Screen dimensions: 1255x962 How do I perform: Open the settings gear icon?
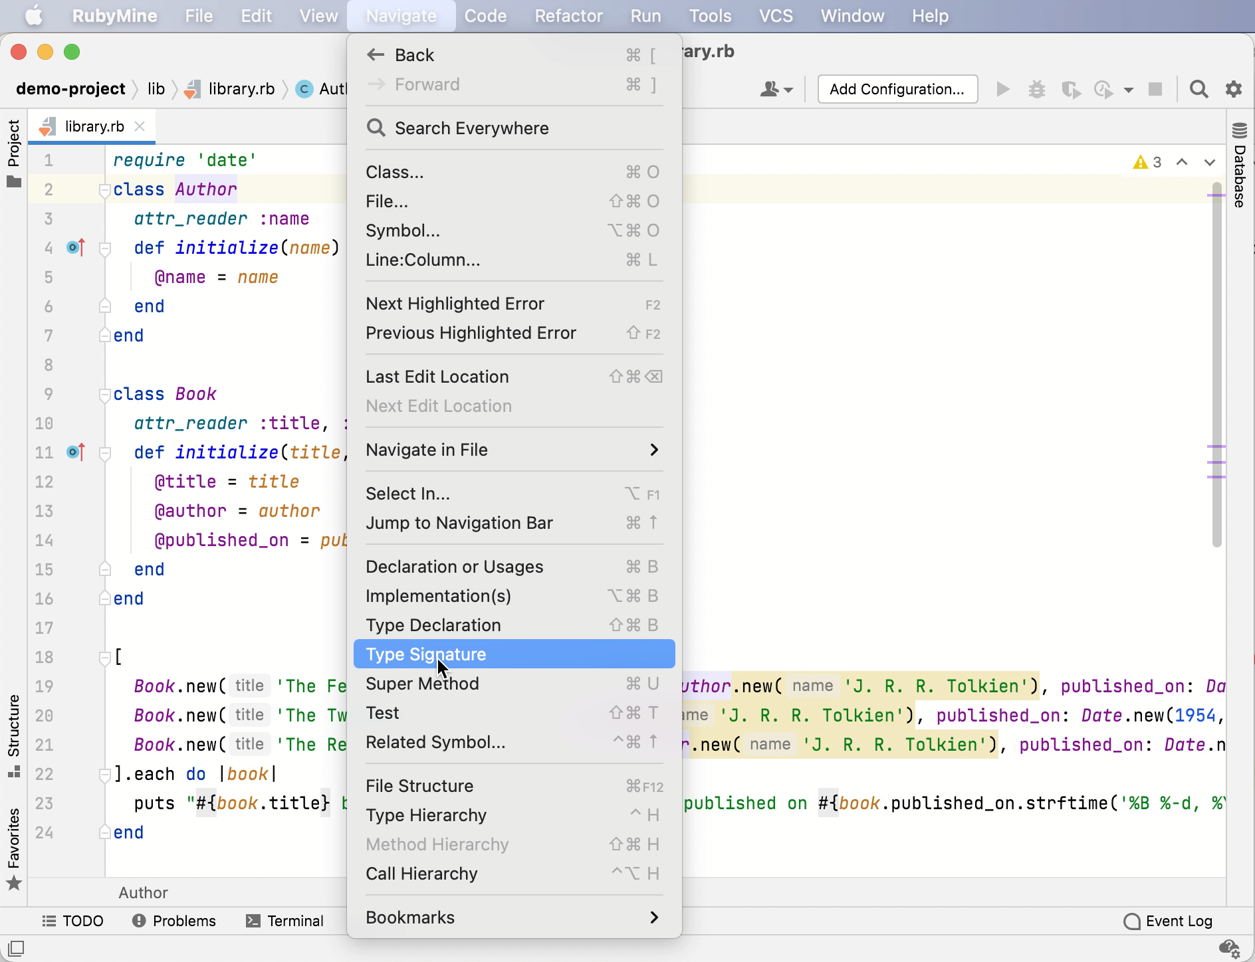(1234, 89)
